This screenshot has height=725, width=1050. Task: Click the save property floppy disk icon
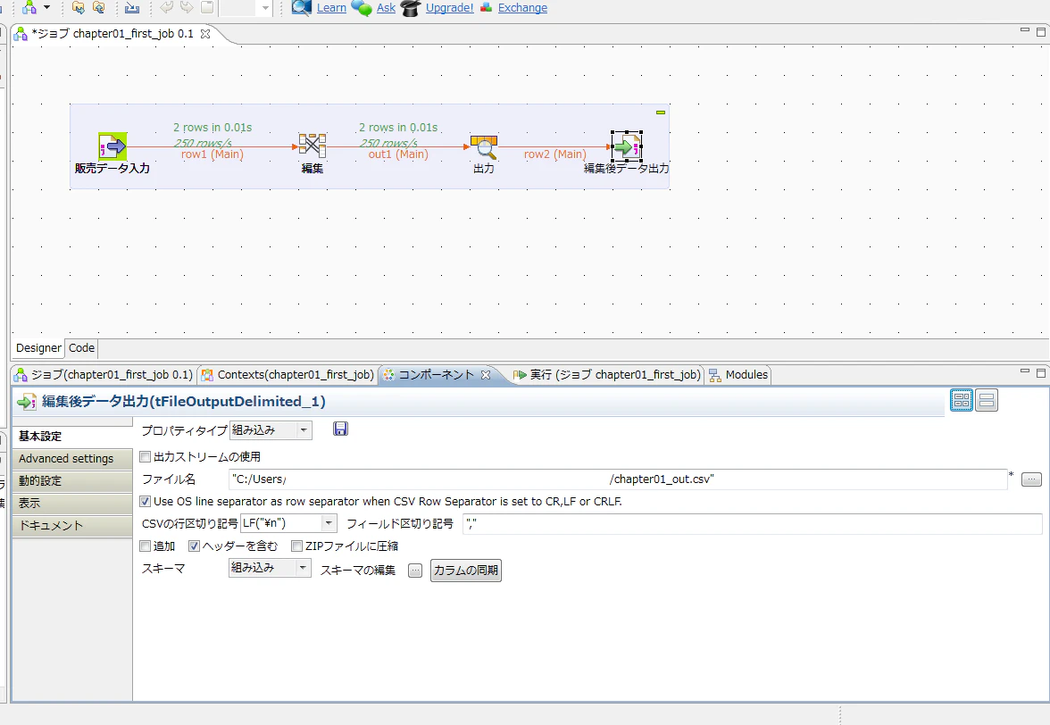pos(340,429)
